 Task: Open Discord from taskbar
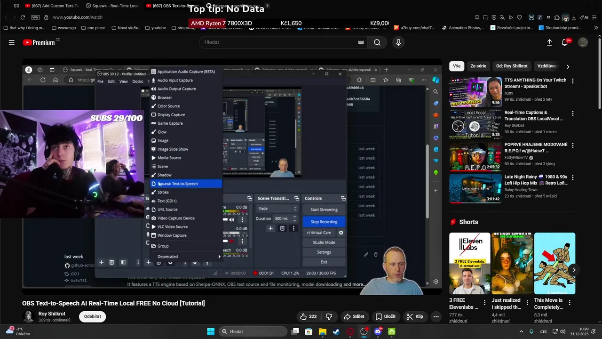(x=378, y=331)
